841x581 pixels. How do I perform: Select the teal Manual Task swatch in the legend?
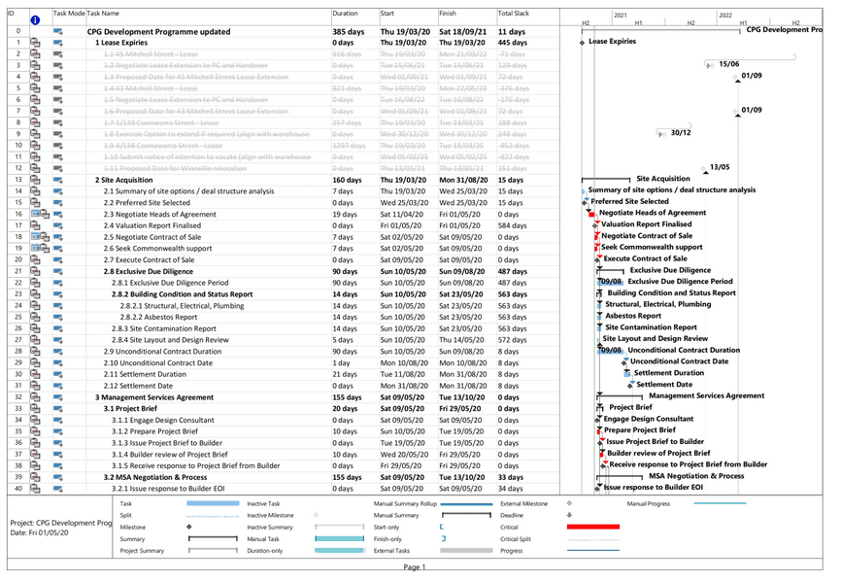pyautogui.click(x=340, y=538)
